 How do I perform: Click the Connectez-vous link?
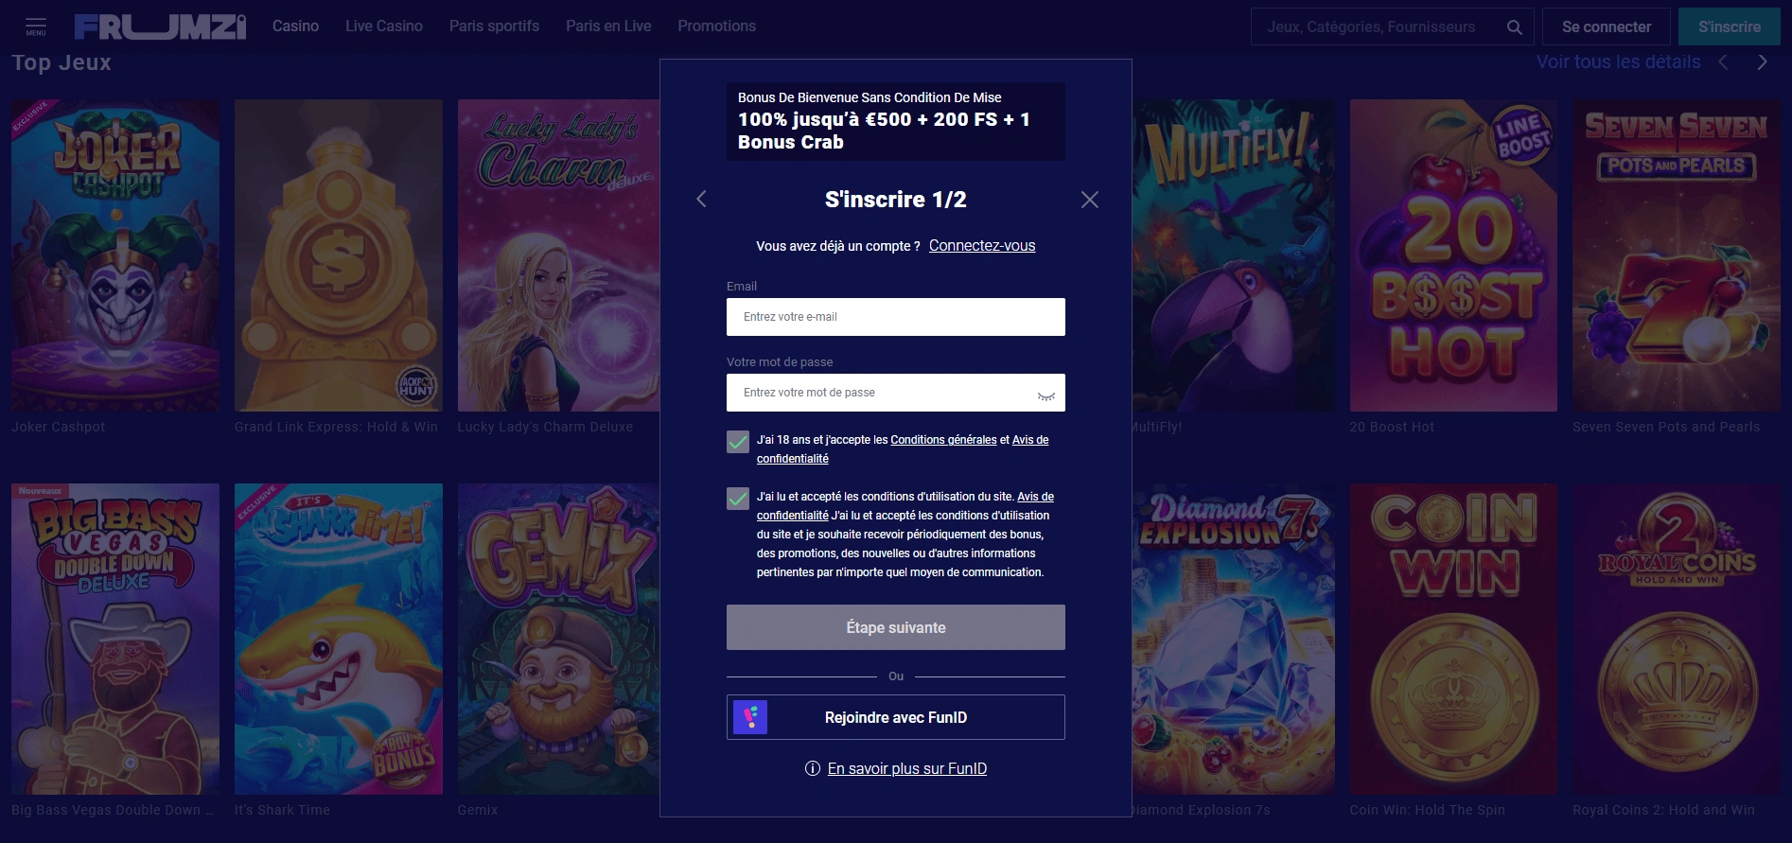pyautogui.click(x=981, y=246)
